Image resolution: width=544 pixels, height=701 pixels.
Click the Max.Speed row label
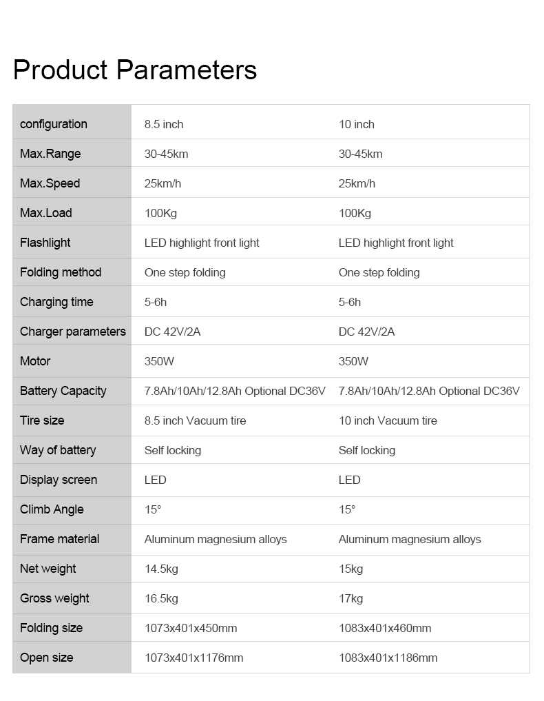(50, 183)
